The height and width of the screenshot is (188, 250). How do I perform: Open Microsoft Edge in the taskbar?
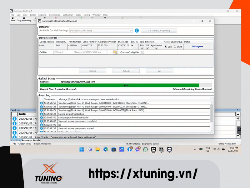[x=105, y=149]
